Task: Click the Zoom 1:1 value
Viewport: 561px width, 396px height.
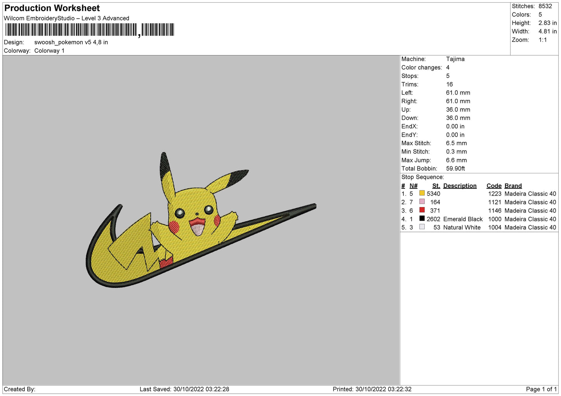Action: 542,40
